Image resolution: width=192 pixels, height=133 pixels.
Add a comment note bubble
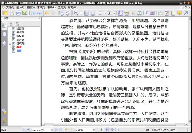[x=180, y=13]
